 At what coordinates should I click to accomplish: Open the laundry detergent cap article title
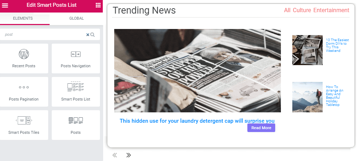(x=197, y=121)
